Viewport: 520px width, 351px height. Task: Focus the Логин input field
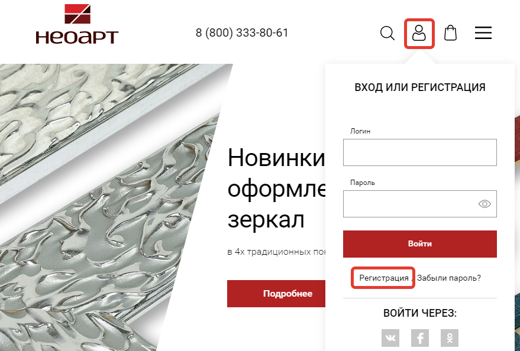(x=420, y=152)
